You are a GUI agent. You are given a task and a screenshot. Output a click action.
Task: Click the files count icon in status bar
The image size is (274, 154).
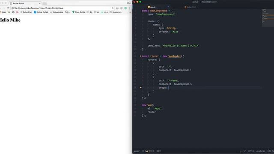[271, 151]
